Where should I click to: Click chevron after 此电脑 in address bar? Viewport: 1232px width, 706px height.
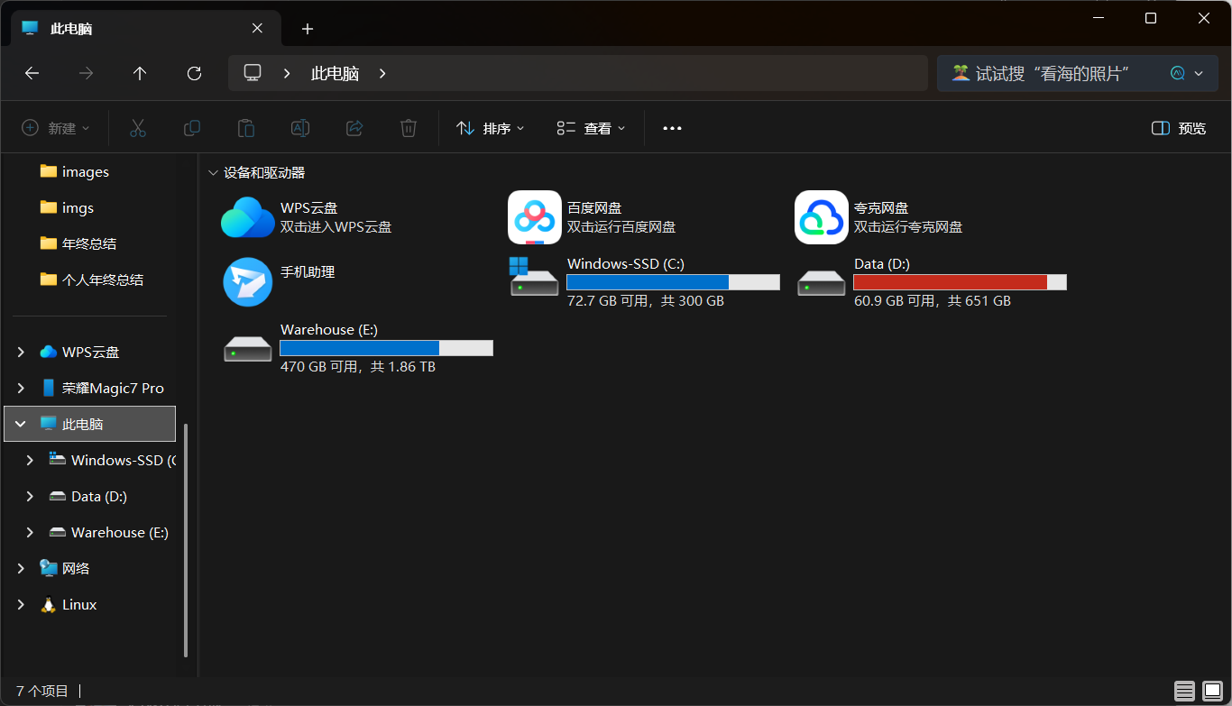(382, 74)
